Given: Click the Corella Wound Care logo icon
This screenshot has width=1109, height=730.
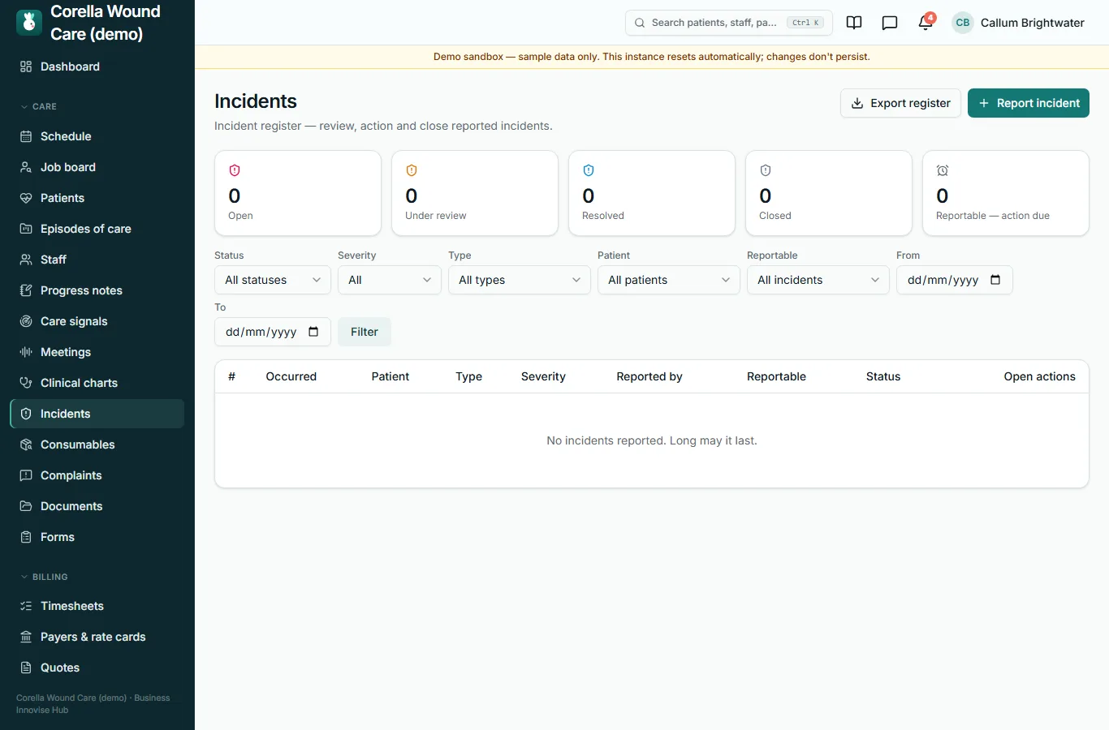Looking at the screenshot, I should [x=29, y=23].
